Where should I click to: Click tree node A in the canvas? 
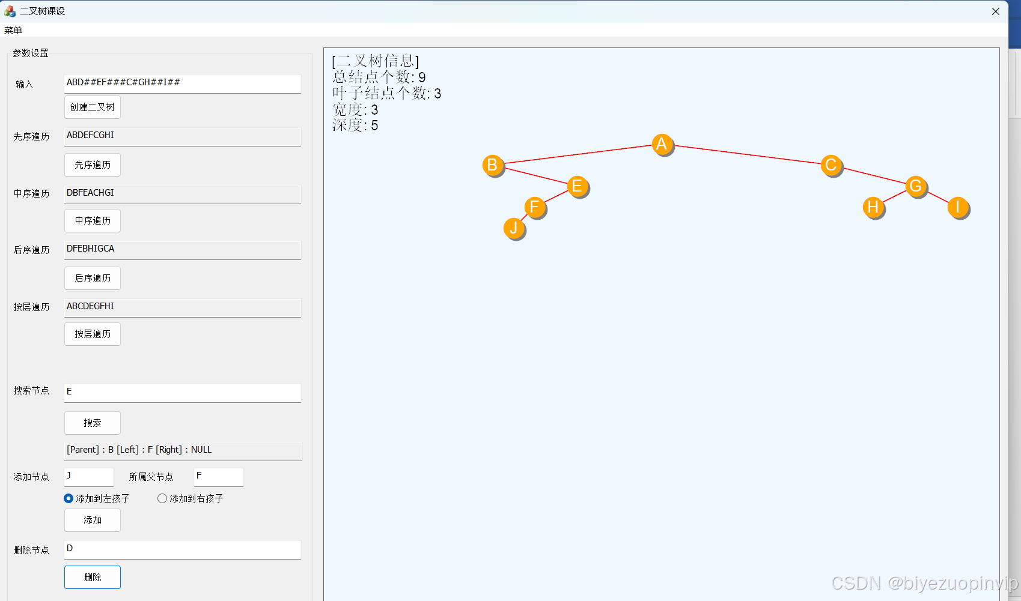[662, 144]
